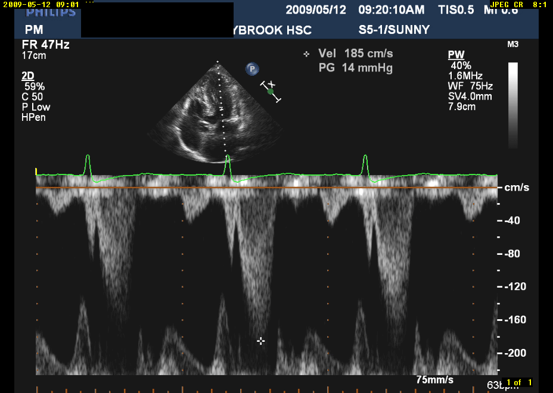Click the M3 grayscale map label
Viewport: 553px width, 393px height.
point(512,45)
